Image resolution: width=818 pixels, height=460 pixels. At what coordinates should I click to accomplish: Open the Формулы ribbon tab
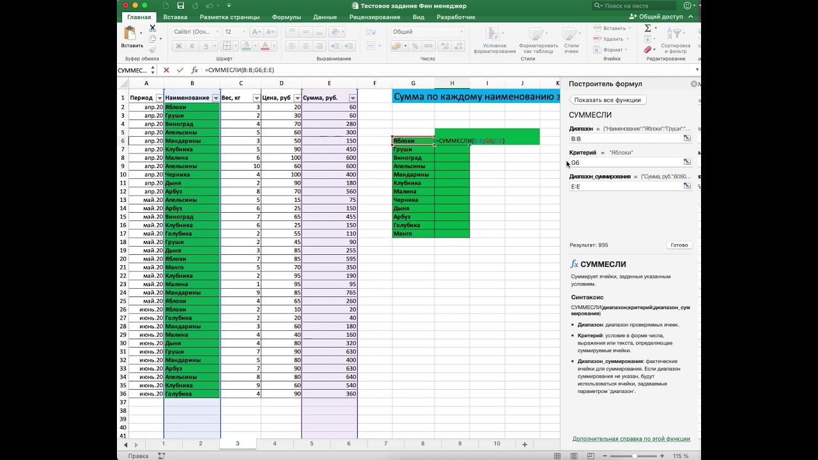pyautogui.click(x=286, y=17)
